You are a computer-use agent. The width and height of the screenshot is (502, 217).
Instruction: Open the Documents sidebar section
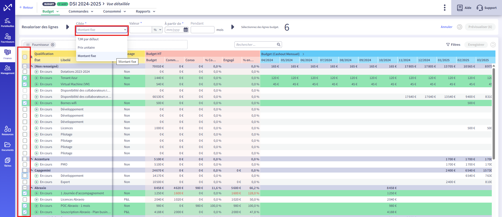tap(8, 146)
